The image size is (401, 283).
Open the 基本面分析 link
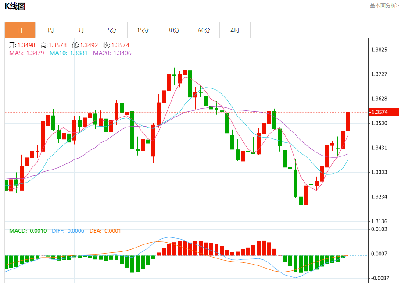(x=384, y=6)
